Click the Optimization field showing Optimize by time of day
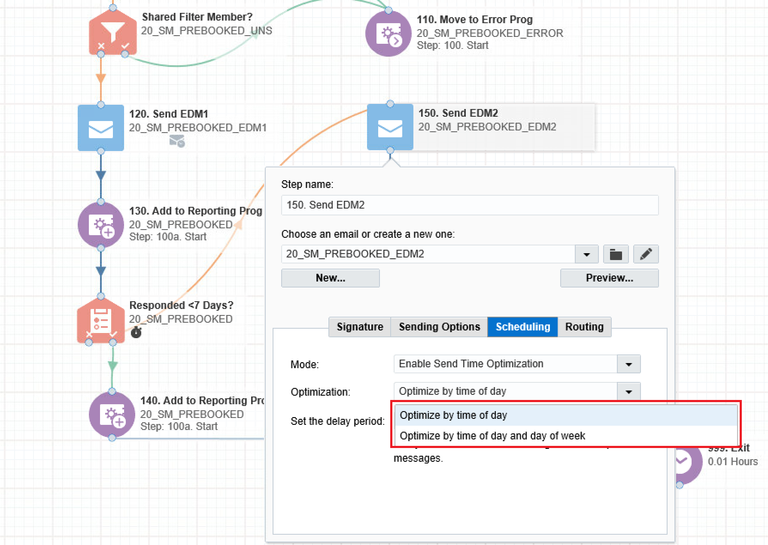The width and height of the screenshot is (768, 545). click(x=517, y=391)
